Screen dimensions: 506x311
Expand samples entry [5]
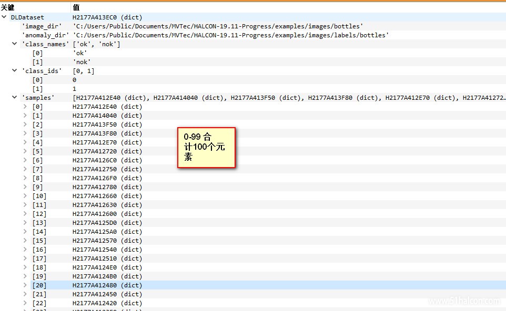25,151
